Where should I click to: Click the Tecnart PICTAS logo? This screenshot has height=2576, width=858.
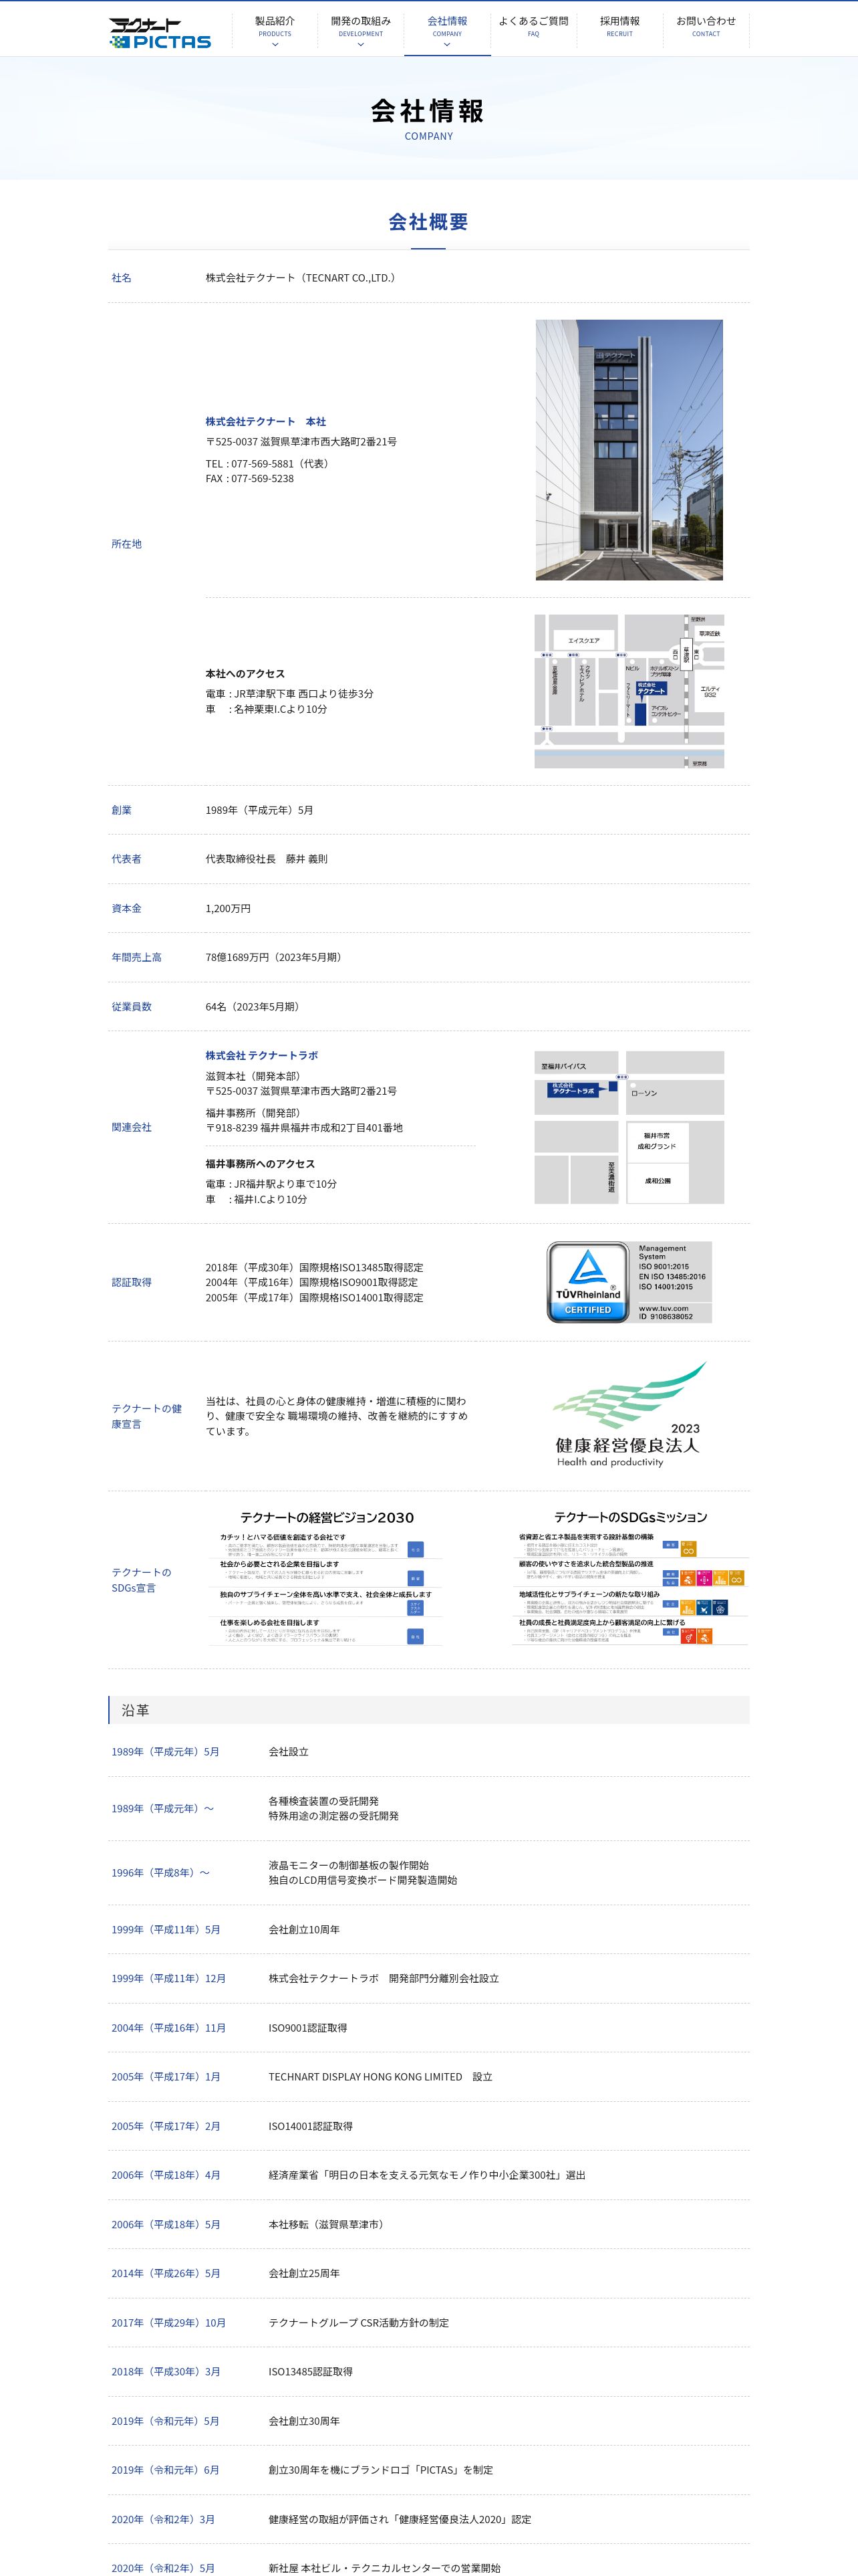[160, 32]
